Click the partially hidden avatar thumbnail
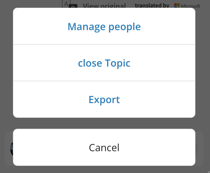 click(x=12, y=148)
